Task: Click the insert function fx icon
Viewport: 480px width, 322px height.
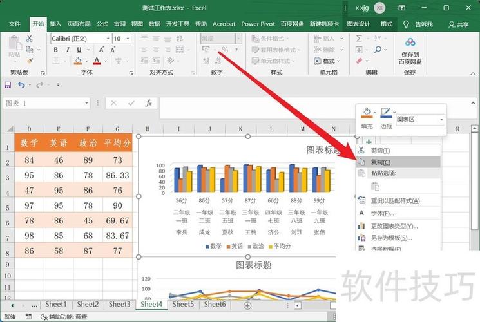Action: [x=148, y=103]
